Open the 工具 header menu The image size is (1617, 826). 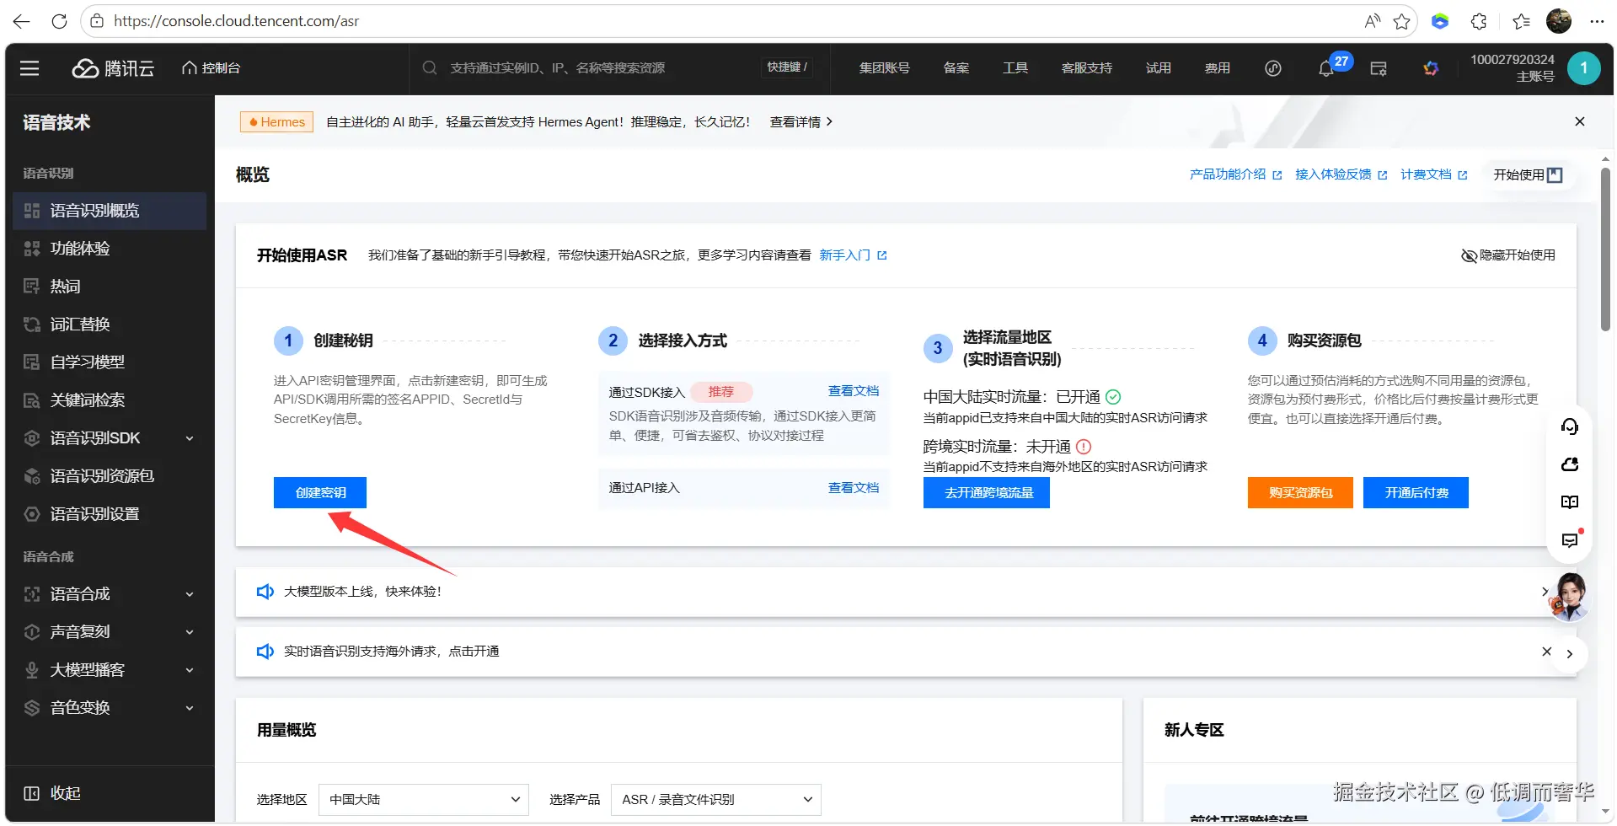coord(1015,68)
